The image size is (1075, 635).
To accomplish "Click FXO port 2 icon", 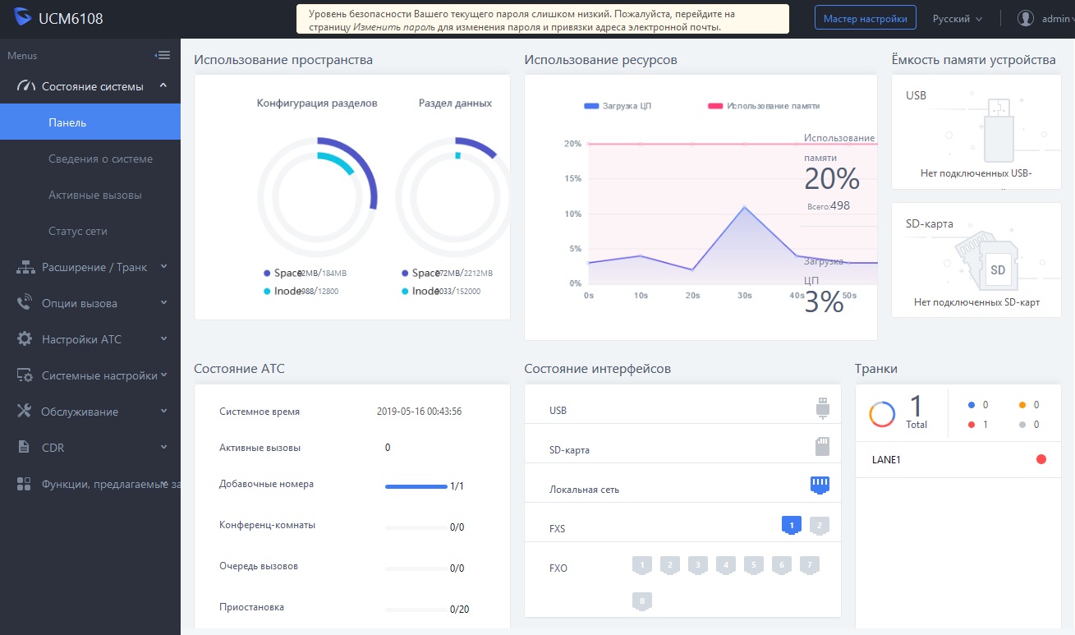I will click(670, 565).
